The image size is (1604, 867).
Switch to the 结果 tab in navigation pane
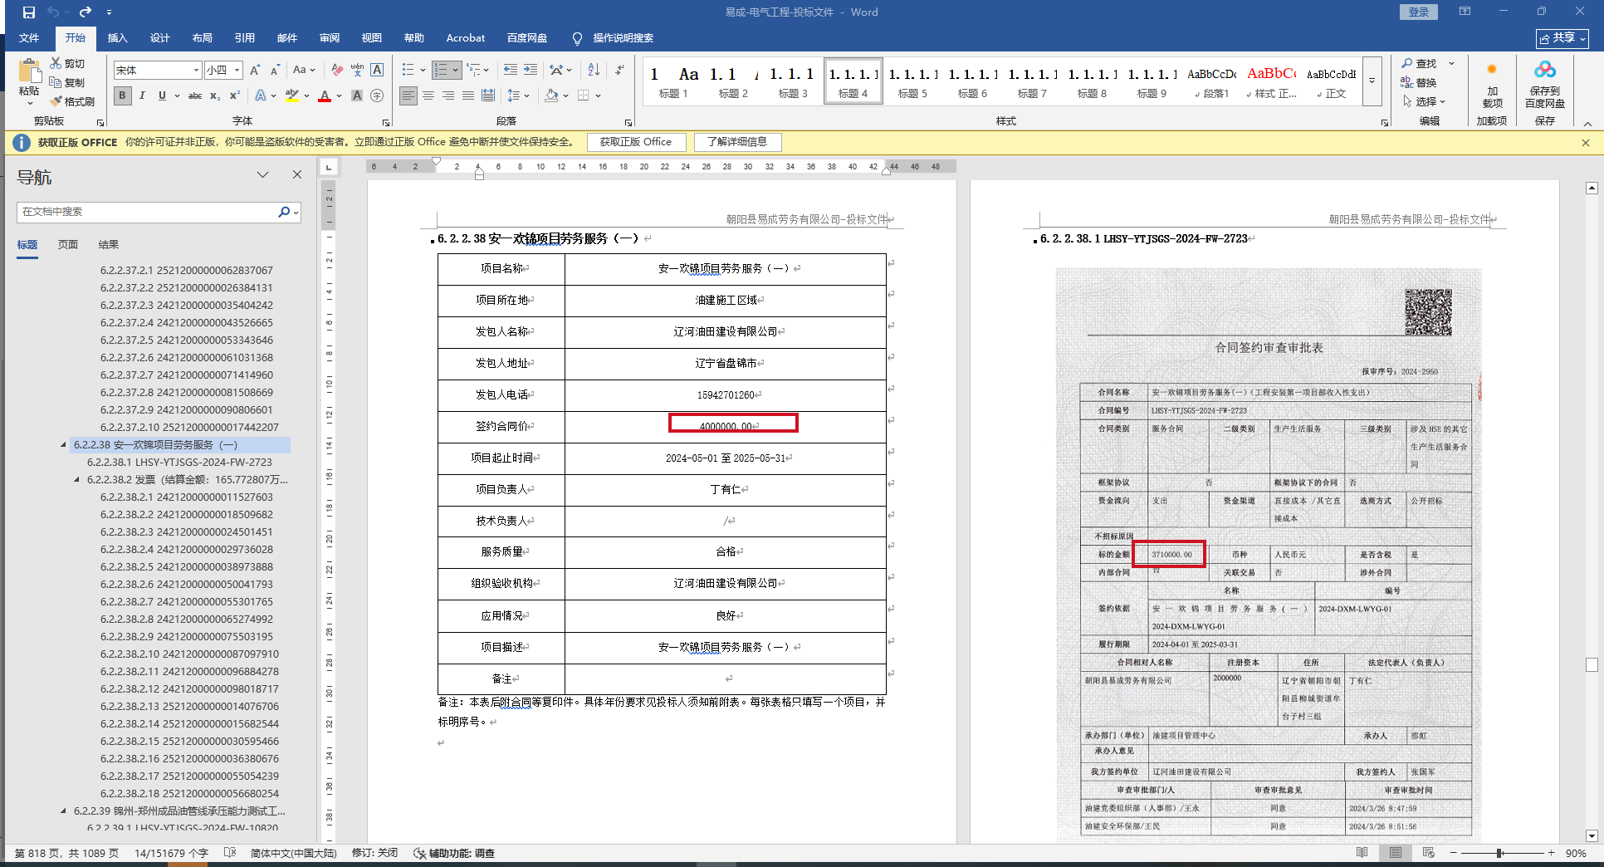click(x=109, y=245)
